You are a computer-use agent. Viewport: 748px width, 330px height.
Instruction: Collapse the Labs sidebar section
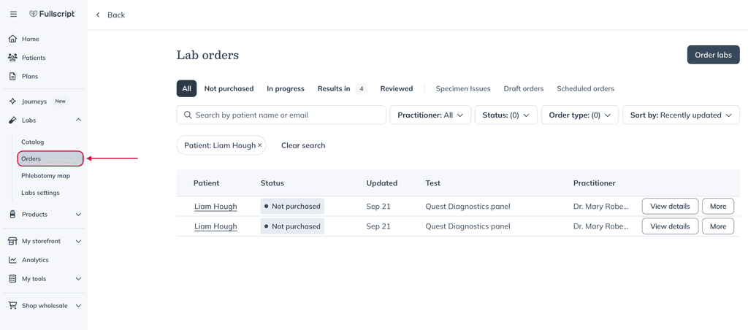(79, 120)
